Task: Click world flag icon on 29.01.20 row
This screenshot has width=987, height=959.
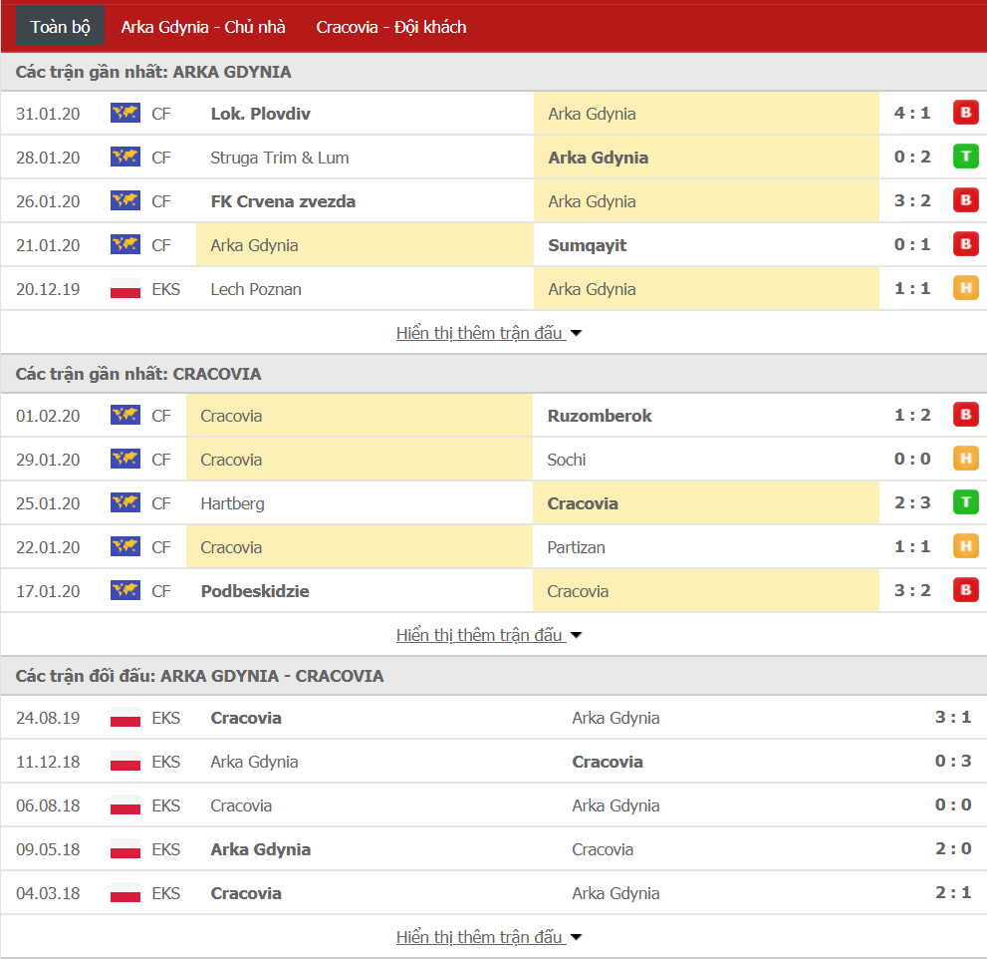Action: pos(125,460)
